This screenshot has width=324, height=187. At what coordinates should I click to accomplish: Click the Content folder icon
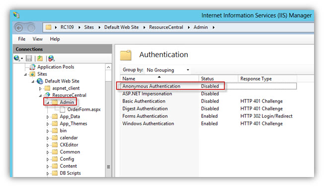(55, 166)
